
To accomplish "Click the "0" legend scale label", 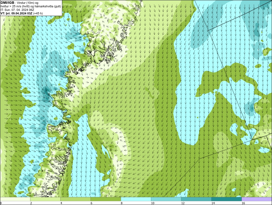I will (1, 203).
